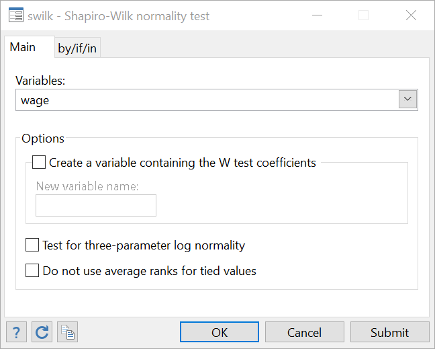Click the W test coefficients label text
This screenshot has width=435, height=349.
tap(183, 163)
